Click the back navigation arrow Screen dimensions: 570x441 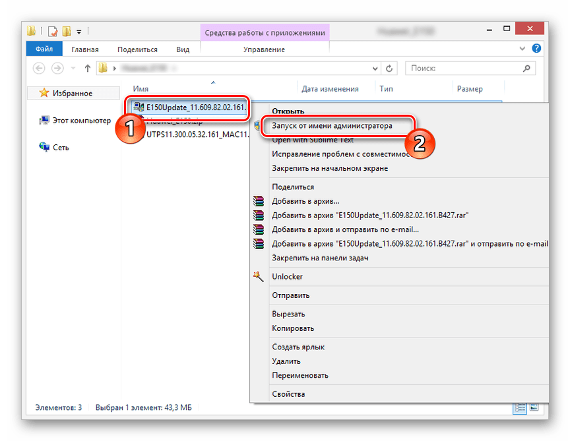[39, 69]
